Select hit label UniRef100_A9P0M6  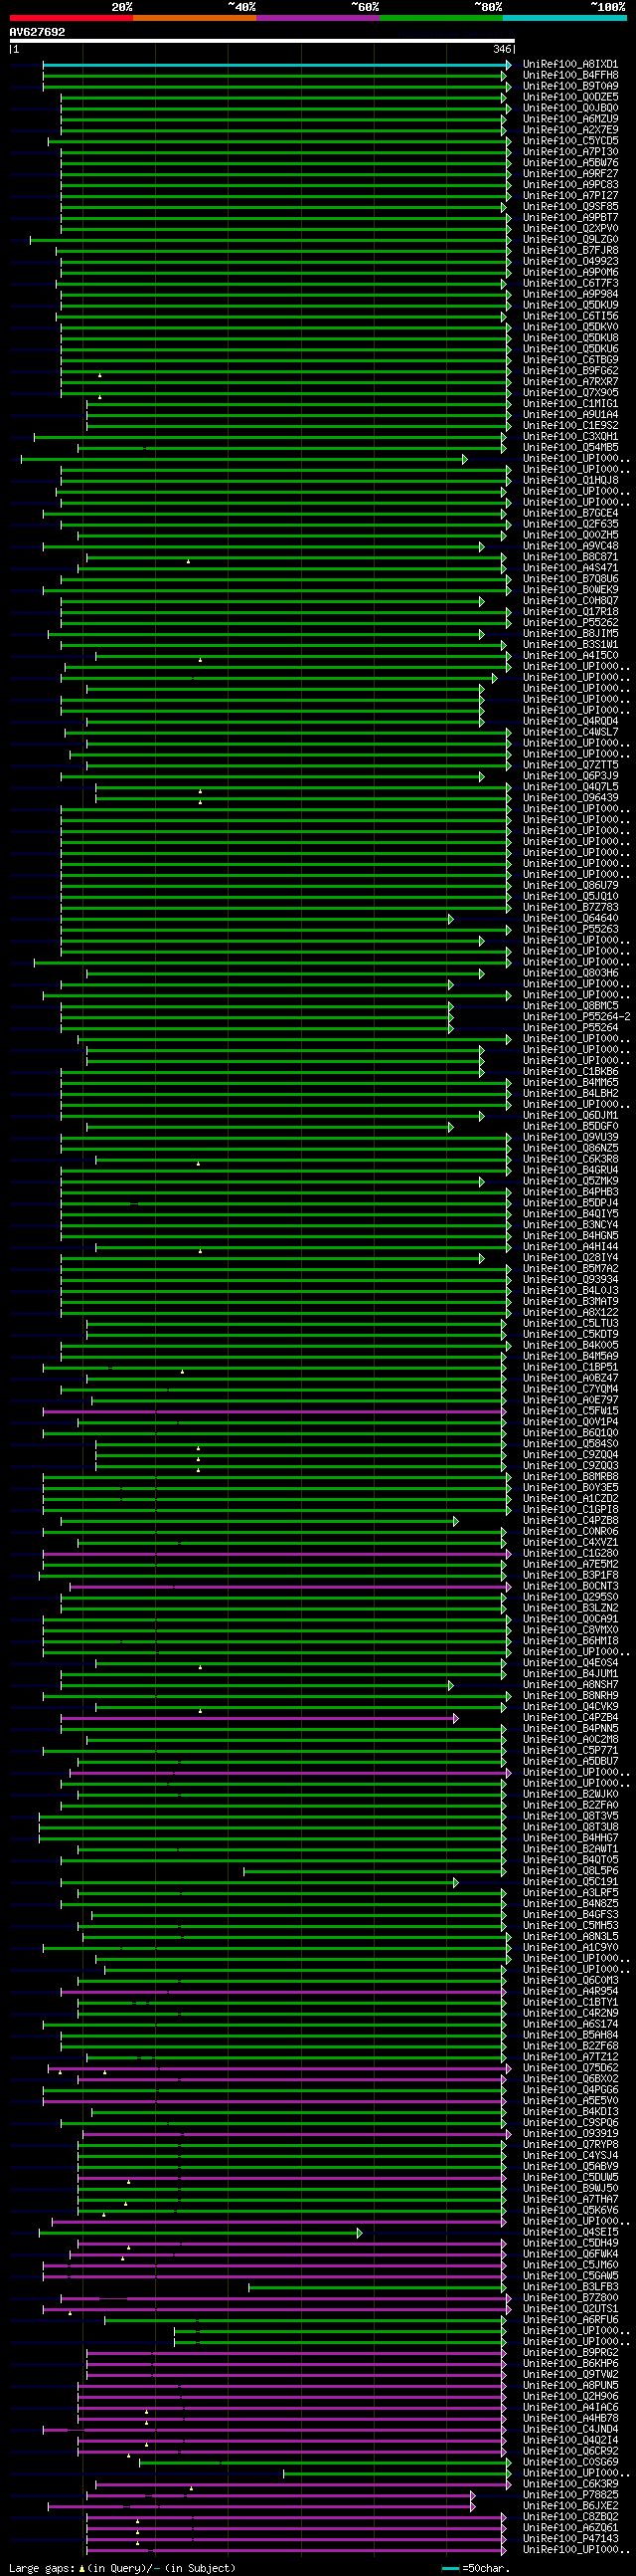click(570, 273)
